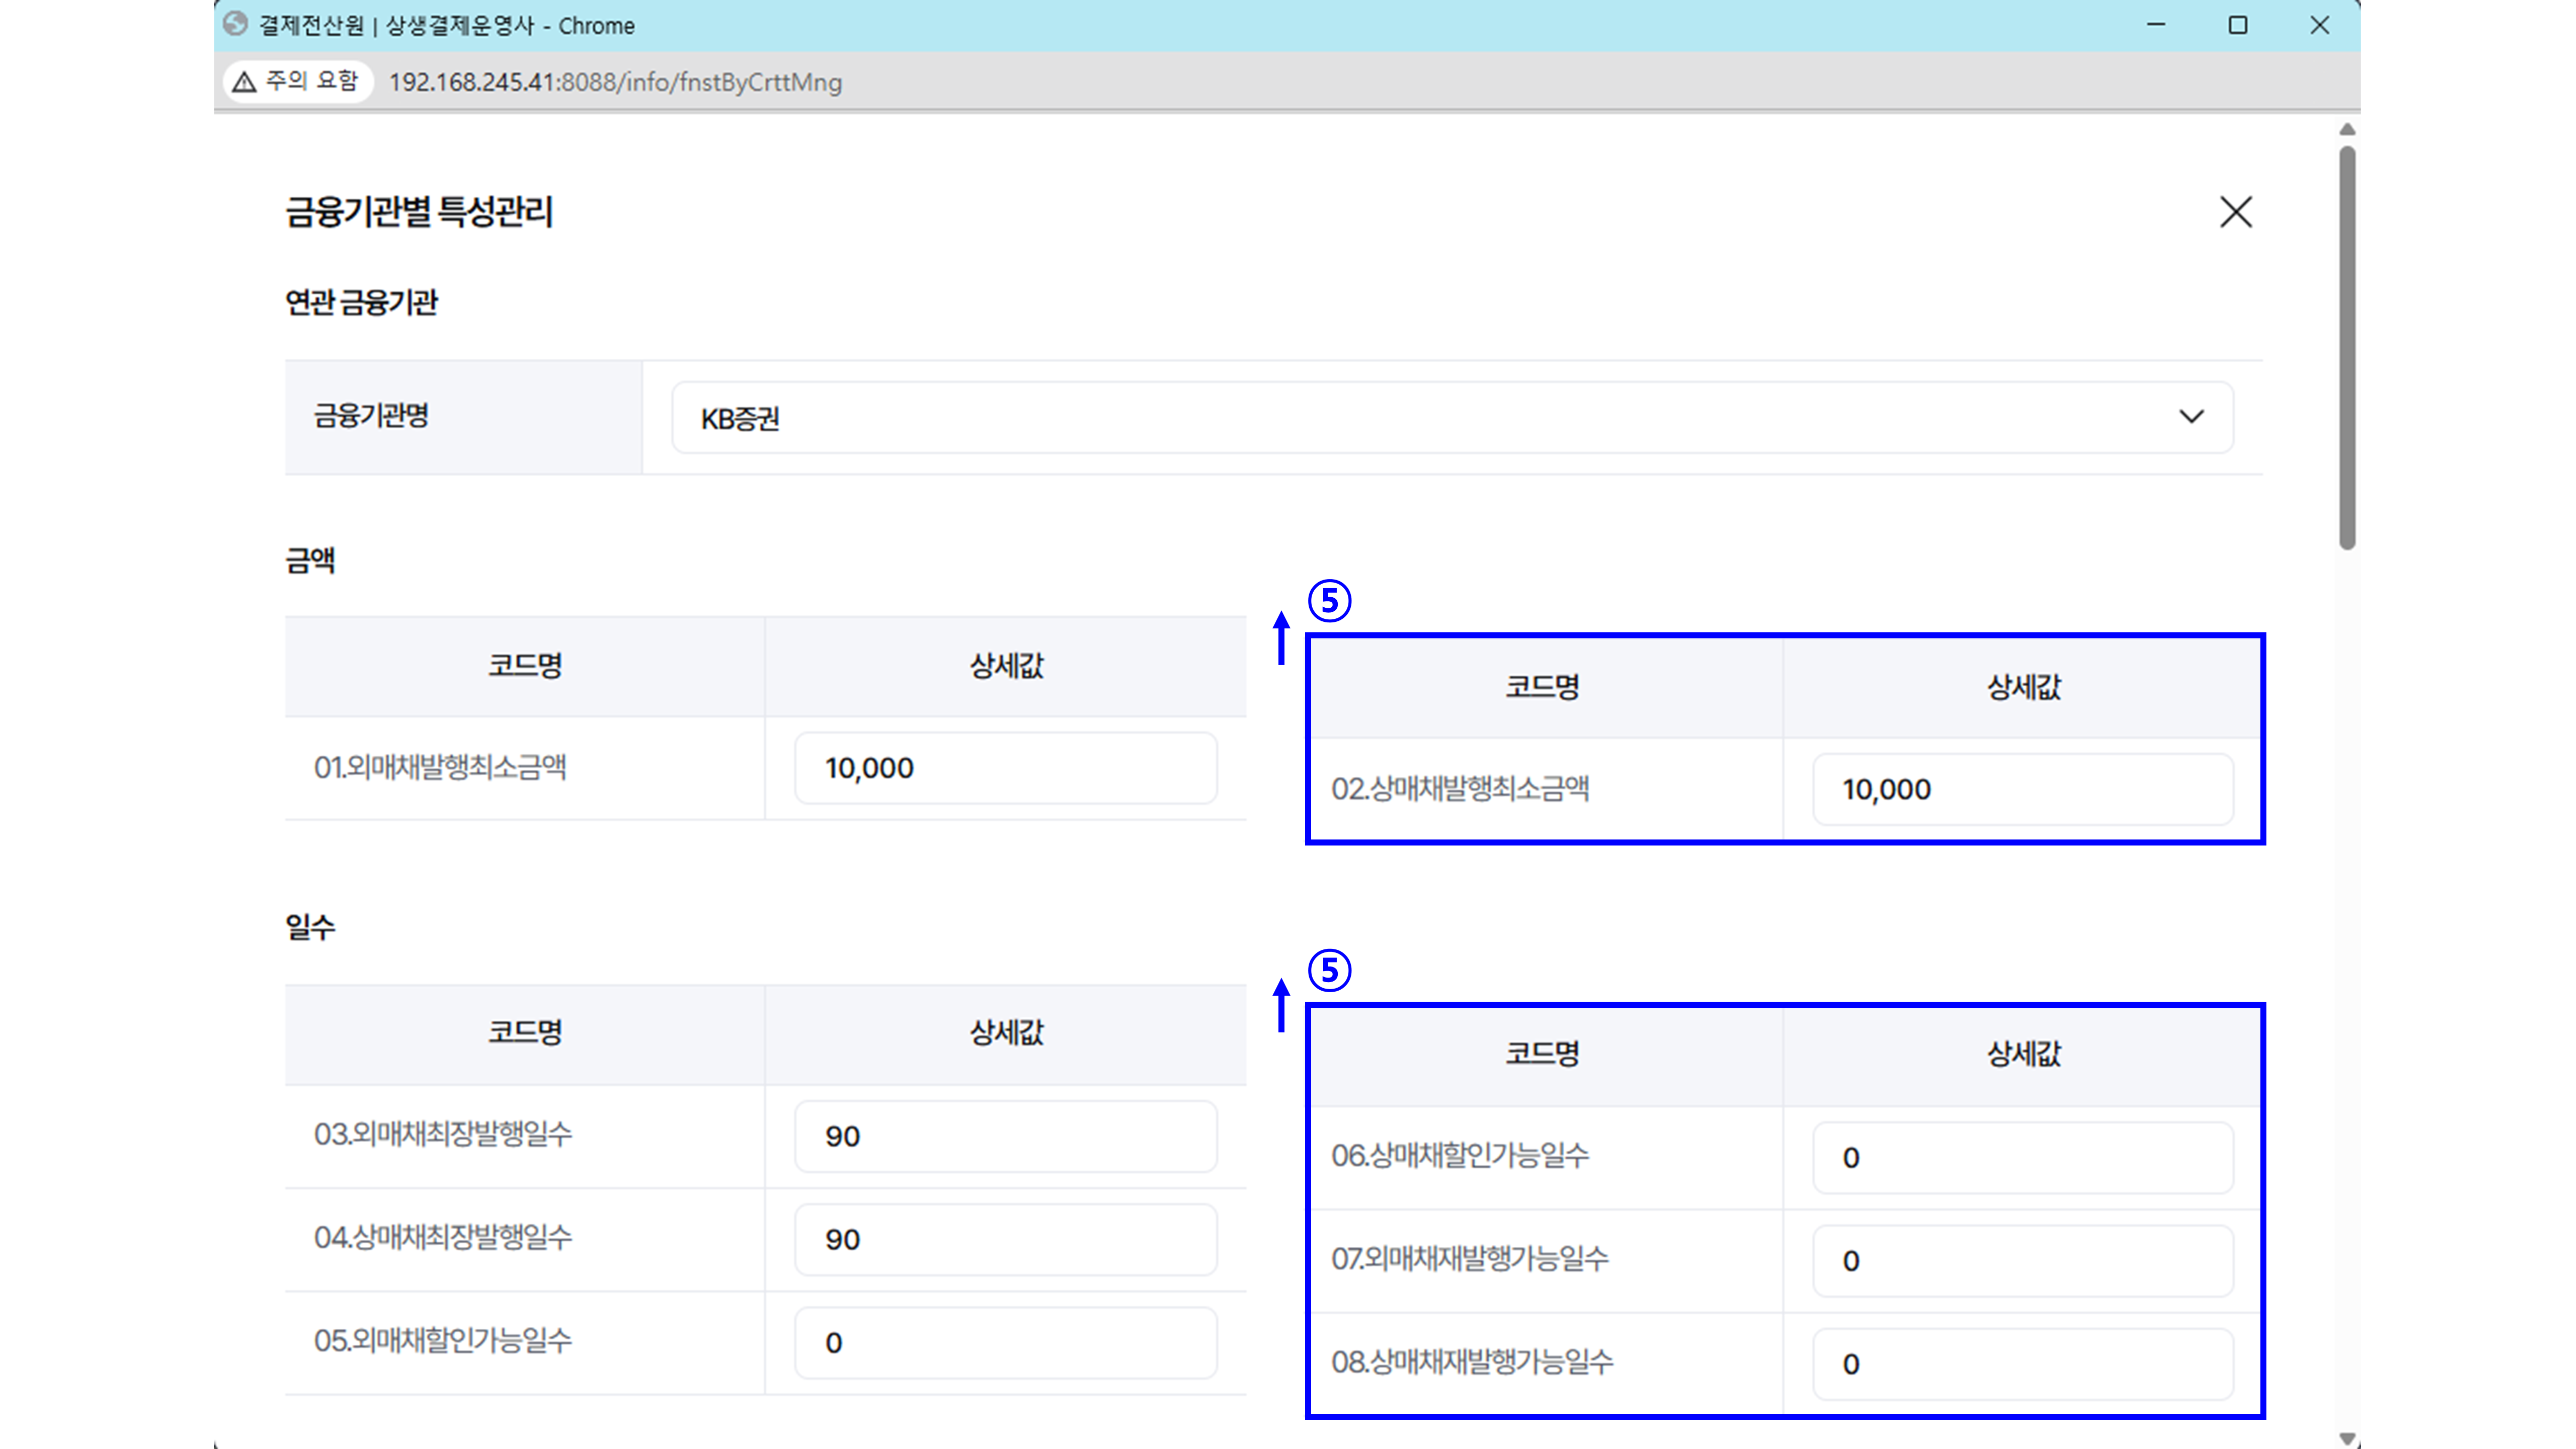
Task: Click the 01.외매채발행최소금액 label
Action: (440, 767)
